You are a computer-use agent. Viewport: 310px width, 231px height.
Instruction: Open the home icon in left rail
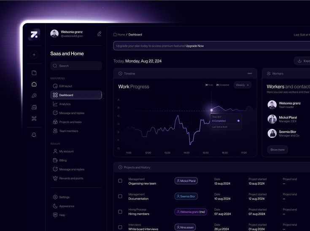click(x=34, y=84)
